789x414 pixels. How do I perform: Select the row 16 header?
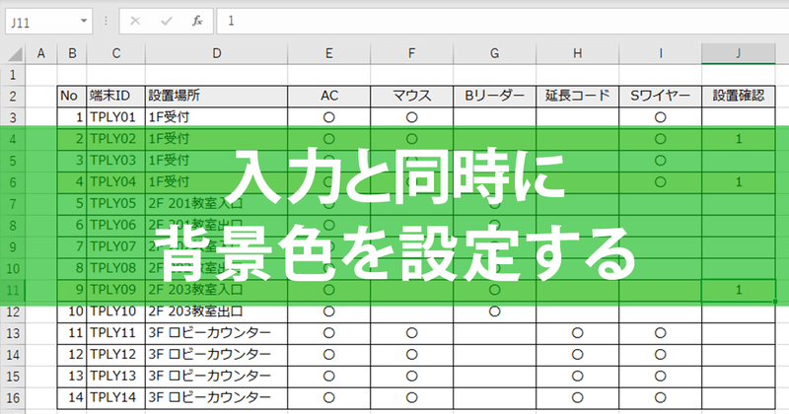pyautogui.click(x=13, y=398)
